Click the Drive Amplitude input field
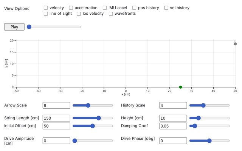Viewport: 242px width, 151px height. pyautogui.click(x=56, y=141)
